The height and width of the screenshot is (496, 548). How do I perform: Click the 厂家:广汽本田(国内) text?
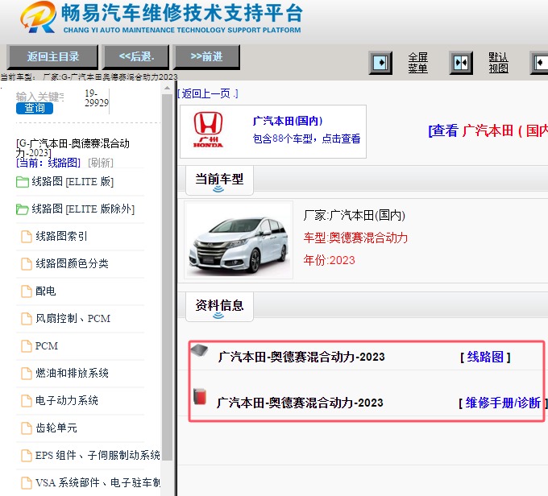(x=354, y=215)
